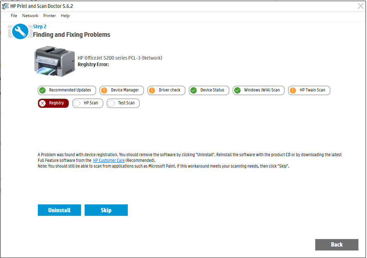Click the green check icon on Recommended Updates
367x258 pixels.
tap(42, 90)
